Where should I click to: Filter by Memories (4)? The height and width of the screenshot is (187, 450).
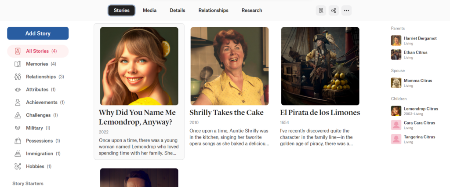pyautogui.click(x=38, y=64)
